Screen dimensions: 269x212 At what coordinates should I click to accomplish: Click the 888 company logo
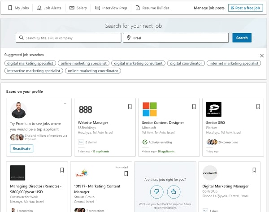pyautogui.click(x=86, y=109)
